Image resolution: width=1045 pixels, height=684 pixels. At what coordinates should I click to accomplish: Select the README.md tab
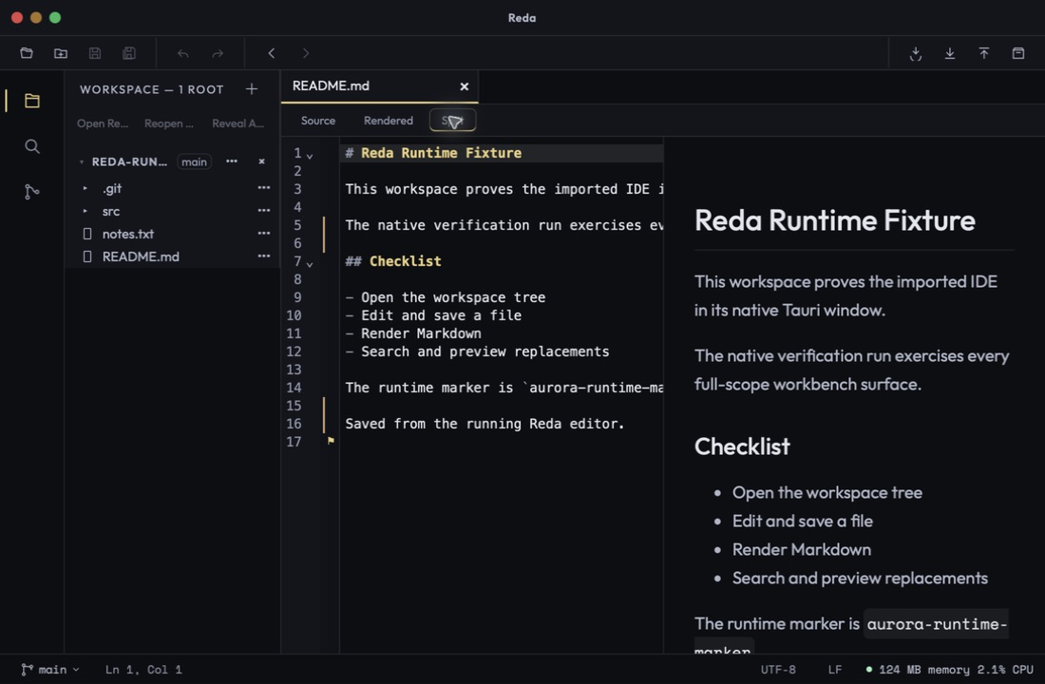click(x=380, y=86)
